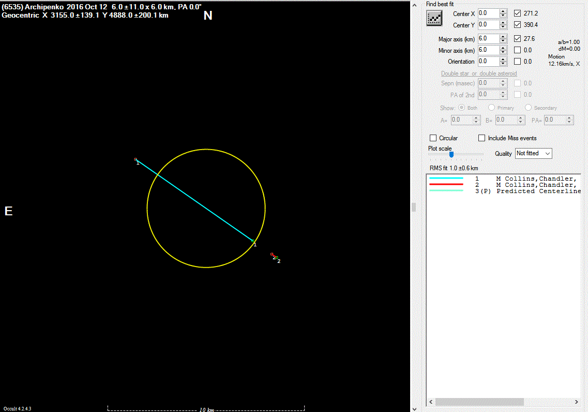Increase Center Y with up arrow
The image size is (588, 412).
[x=503, y=22]
